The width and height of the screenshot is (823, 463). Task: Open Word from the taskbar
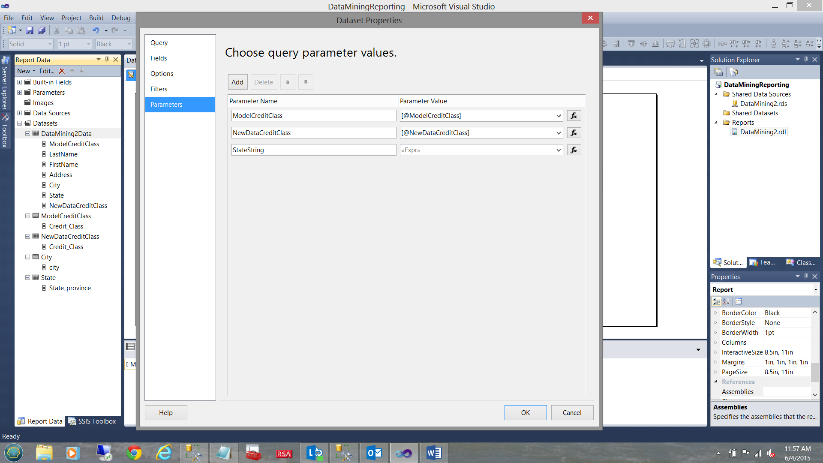434,453
